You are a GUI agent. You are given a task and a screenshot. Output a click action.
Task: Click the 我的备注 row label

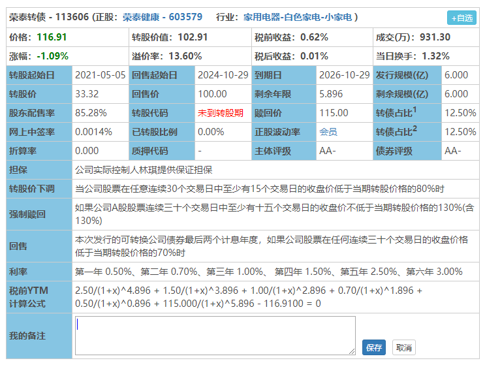27,336
